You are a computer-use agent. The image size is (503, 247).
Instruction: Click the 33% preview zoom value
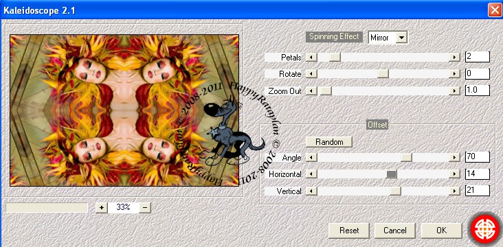(123, 208)
